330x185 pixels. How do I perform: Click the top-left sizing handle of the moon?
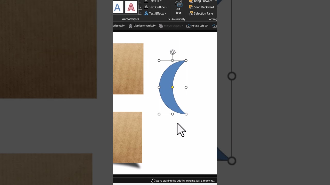click(x=159, y=61)
